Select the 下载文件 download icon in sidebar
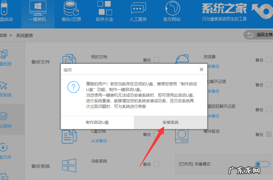 click(3, 148)
